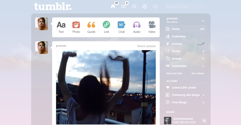Screen dimensions: 241x125
Task: Click the Customize chevron arrow
Action: point(203,66)
